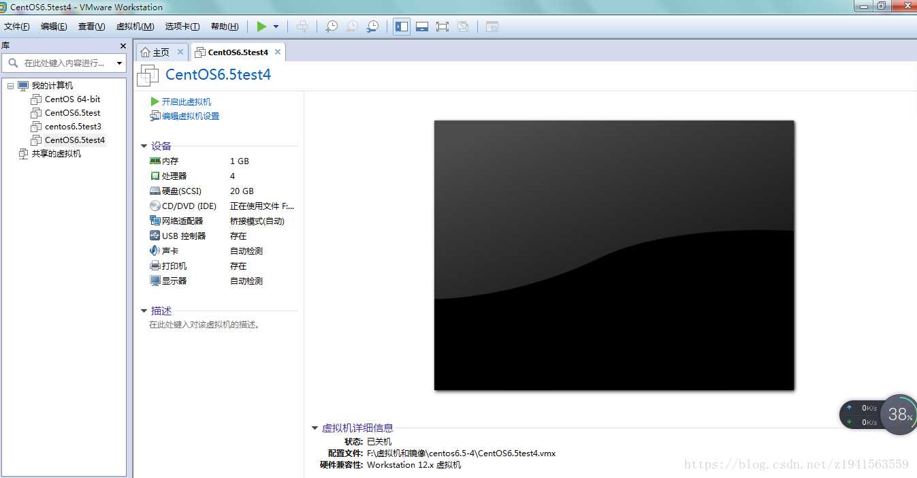The height and width of the screenshot is (478, 917).
Task: Click the virtual machine screen preview
Action: point(614,255)
